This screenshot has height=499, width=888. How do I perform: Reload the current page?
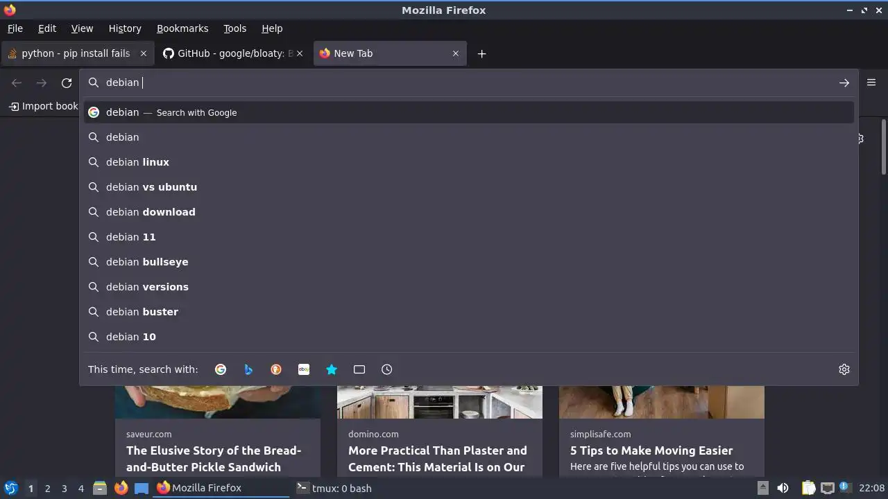click(x=67, y=82)
